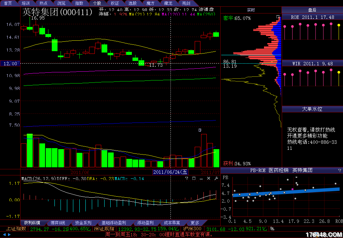
Task: Maximize the MACD indicator panel
Action: click(x=193, y=178)
